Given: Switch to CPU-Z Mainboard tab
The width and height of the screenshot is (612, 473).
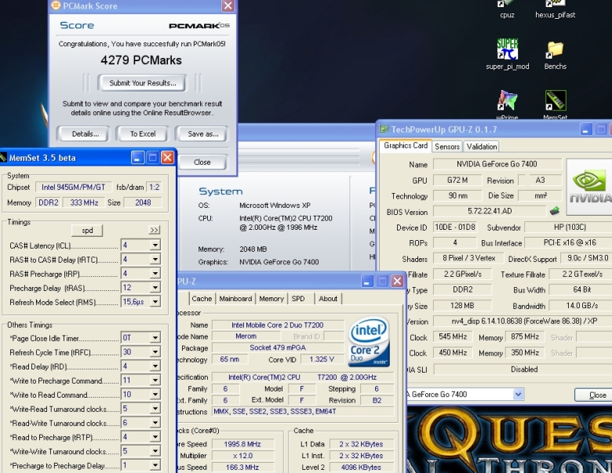Looking at the screenshot, I should [x=235, y=299].
